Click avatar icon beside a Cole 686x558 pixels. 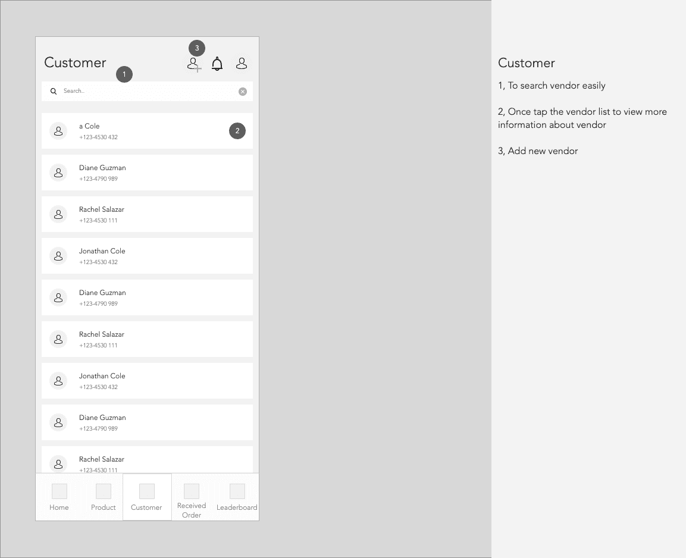pos(58,131)
